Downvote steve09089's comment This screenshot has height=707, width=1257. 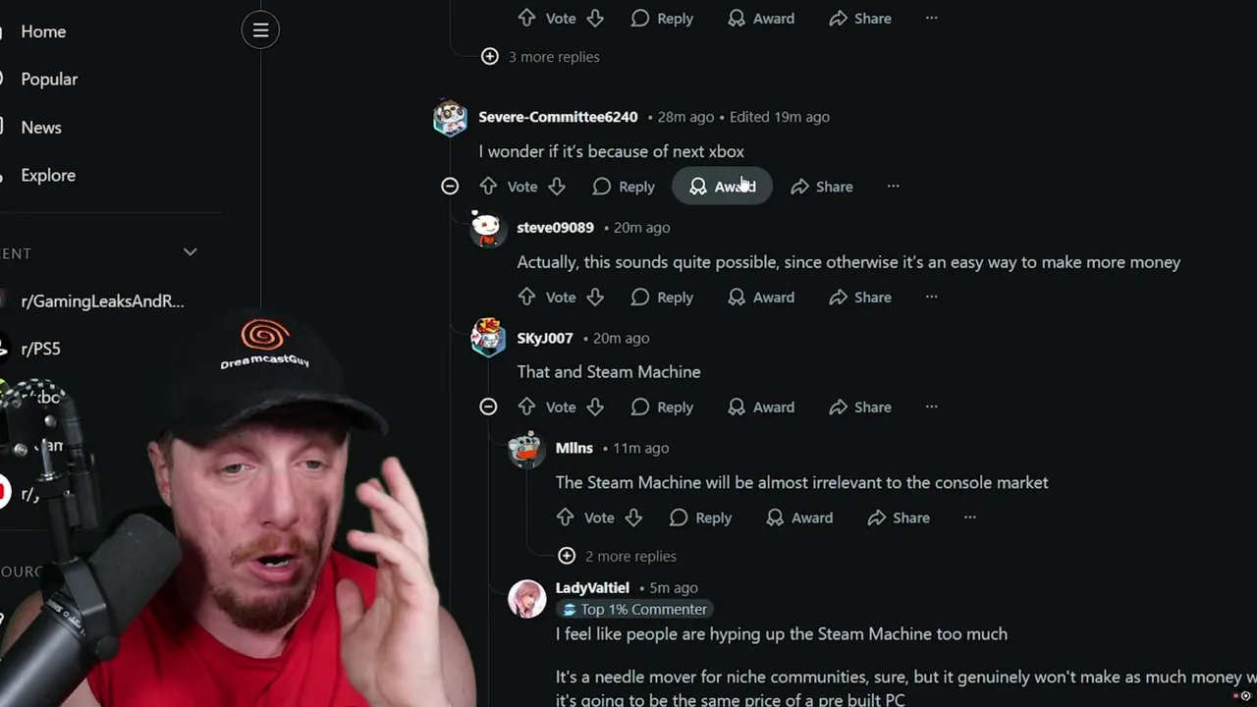595,297
